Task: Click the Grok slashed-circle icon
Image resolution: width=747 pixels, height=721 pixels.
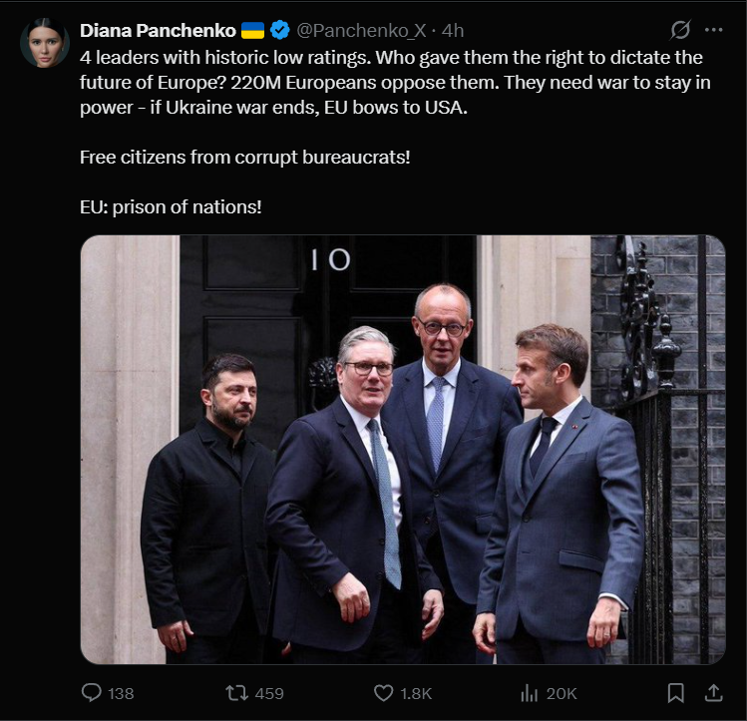Action: 681,30
